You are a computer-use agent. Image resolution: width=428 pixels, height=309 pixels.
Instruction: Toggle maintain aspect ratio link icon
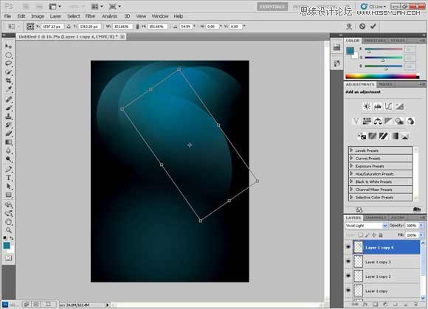(137, 27)
